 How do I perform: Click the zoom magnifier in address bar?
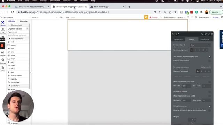165,12
